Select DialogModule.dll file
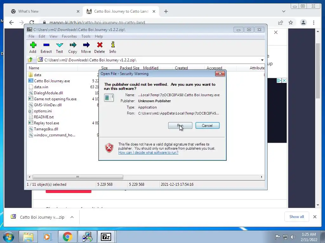The height and width of the screenshot is (243, 325). point(48,93)
